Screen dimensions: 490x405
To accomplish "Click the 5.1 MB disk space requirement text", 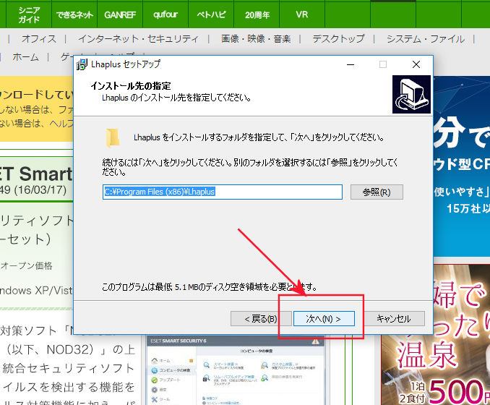I will (x=210, y=287).
